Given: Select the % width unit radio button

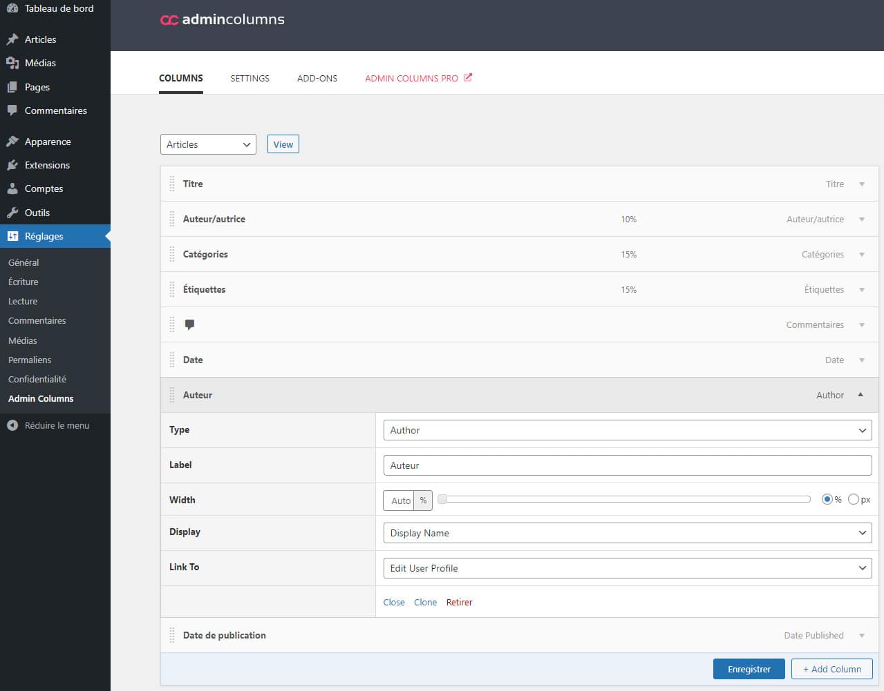Looking at the screenshot, I should (827, 499).
